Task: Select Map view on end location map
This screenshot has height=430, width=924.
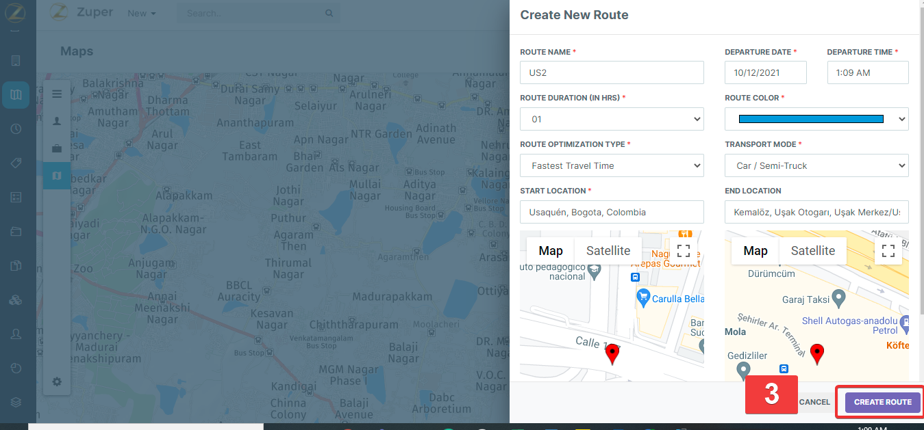Action: click(755, 251)
